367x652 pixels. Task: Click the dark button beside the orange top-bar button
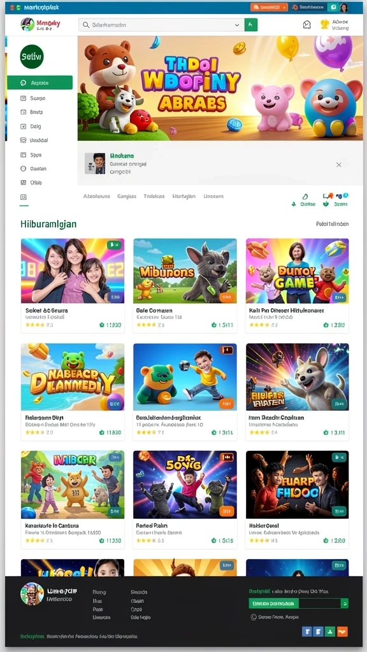pyautogui.click(x=308, y=7)
